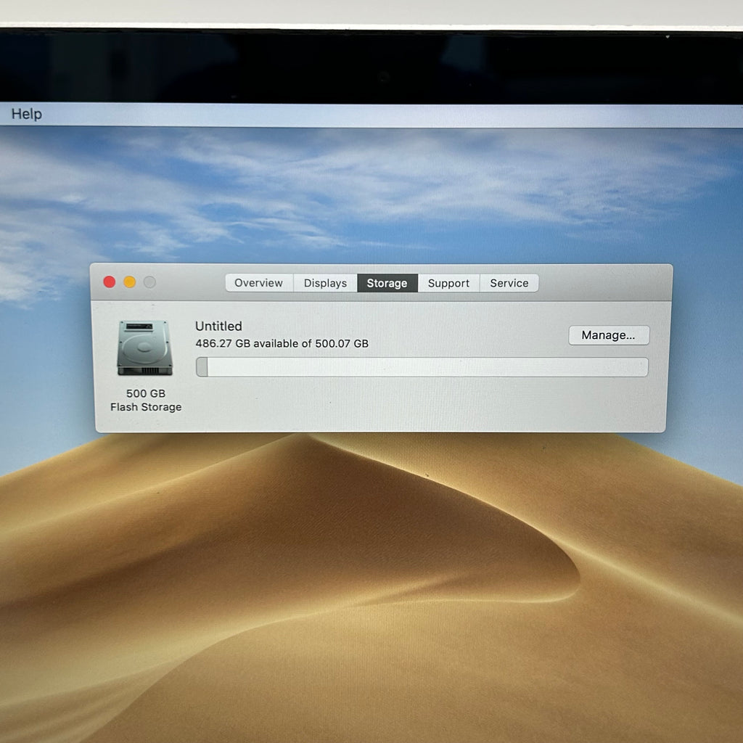Screen dimensions: 743x743
Task: Minimize window with the yellow button
Action: 129,282
